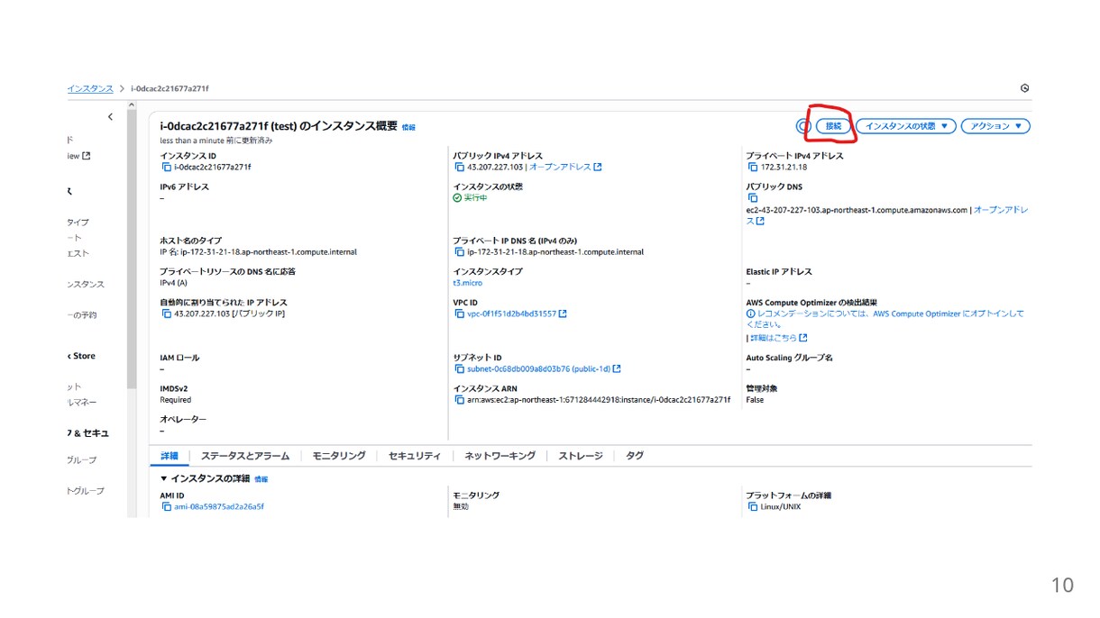1100x618 pixels.
Task: Switch to the セキュリティ tab
Action: pos(415,457)
